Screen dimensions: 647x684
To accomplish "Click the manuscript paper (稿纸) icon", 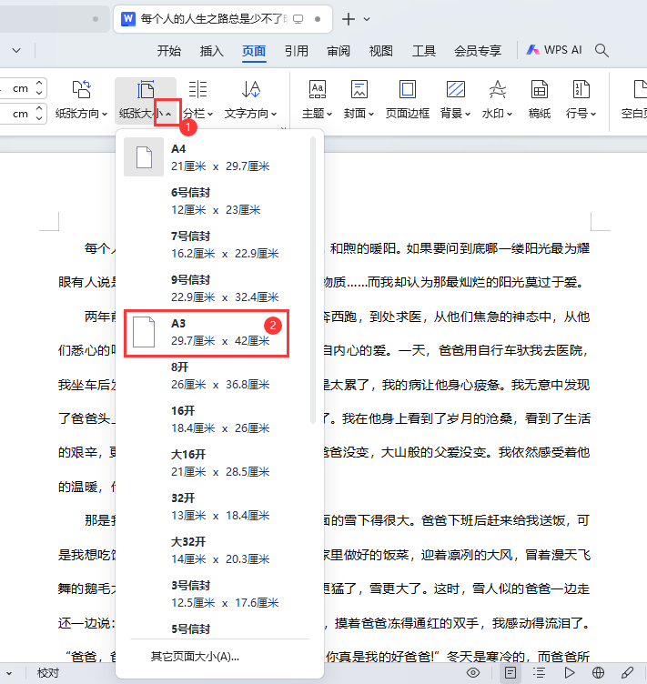I will (540, 89).
